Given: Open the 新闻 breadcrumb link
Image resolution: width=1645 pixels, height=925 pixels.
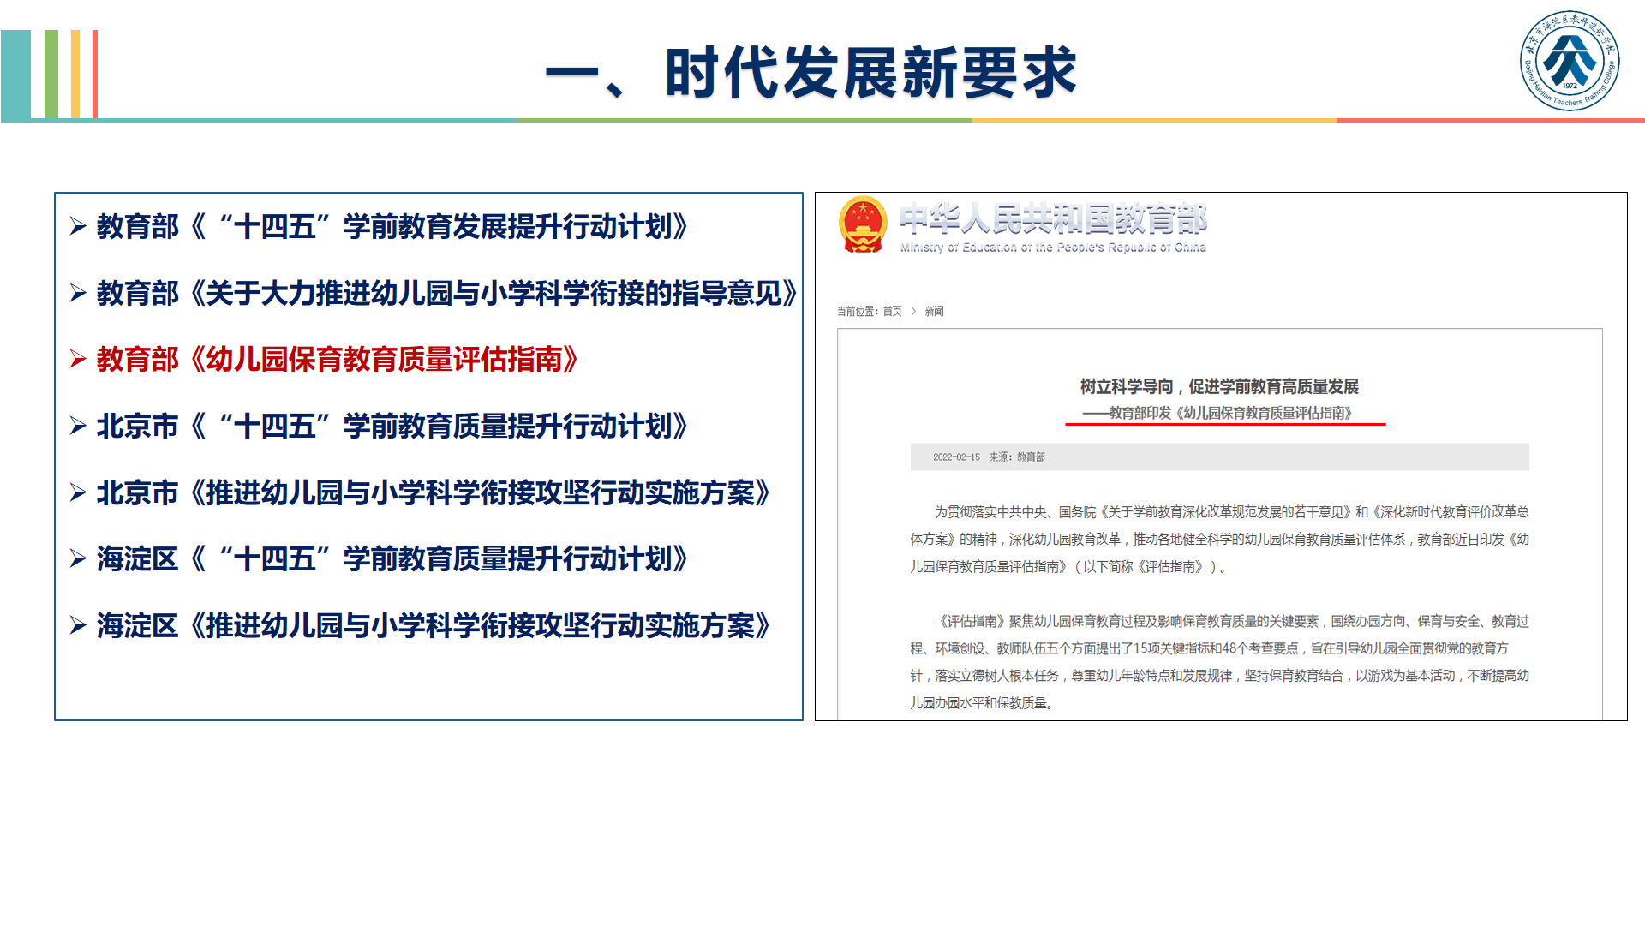Looking at the screenshot, I should (935, 311).
